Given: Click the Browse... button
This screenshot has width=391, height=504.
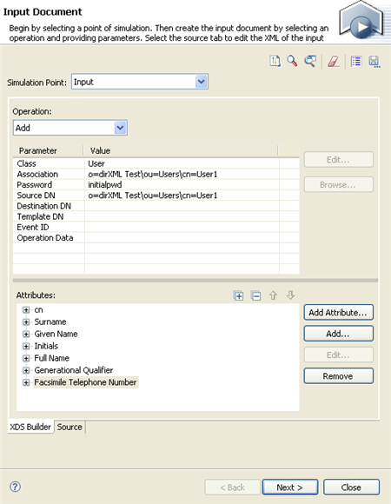Looking at the screenshot, I should (x=338, y=184).
